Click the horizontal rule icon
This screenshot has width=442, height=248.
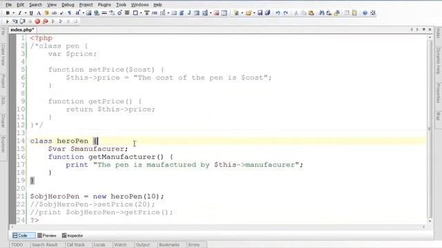click(104, 13)
